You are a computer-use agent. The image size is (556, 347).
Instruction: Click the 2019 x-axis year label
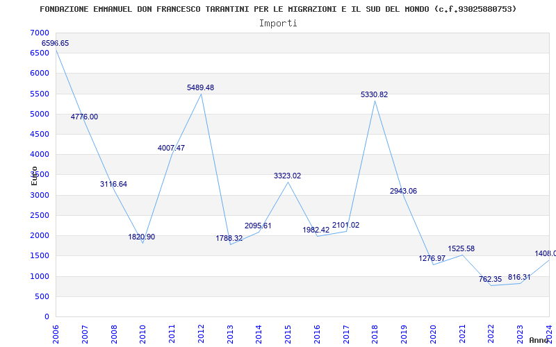point(404,335)
